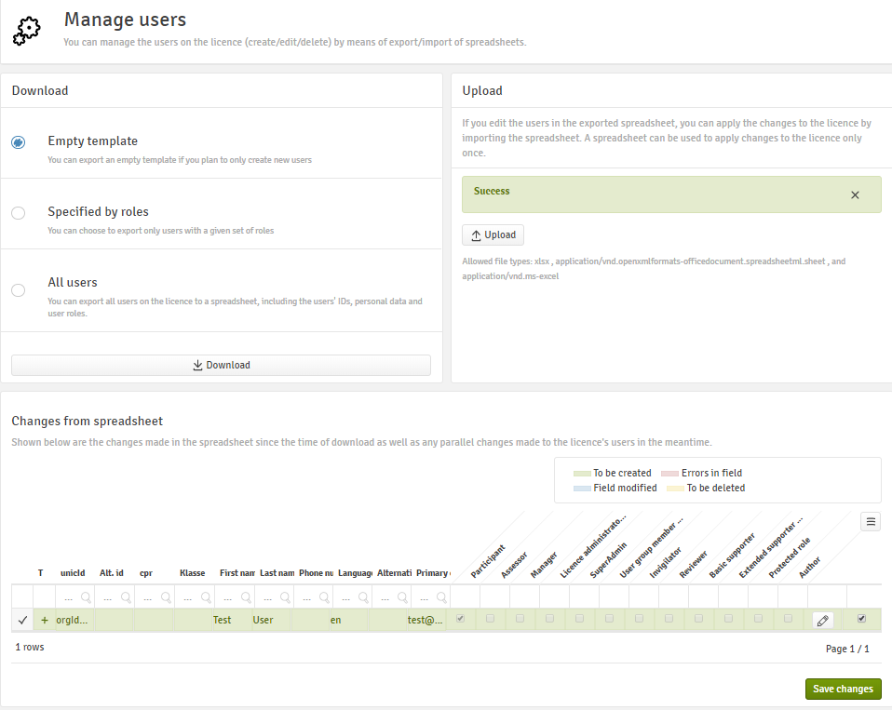Image resolution: width=892 pixels, height=710 pixels.
Task: Click the pencil edit icon in the user row
Action: [x=822, y=619]
